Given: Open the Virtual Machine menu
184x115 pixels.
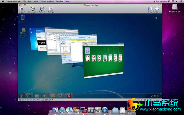Looking at the screenshot, I should pos(47,1).
